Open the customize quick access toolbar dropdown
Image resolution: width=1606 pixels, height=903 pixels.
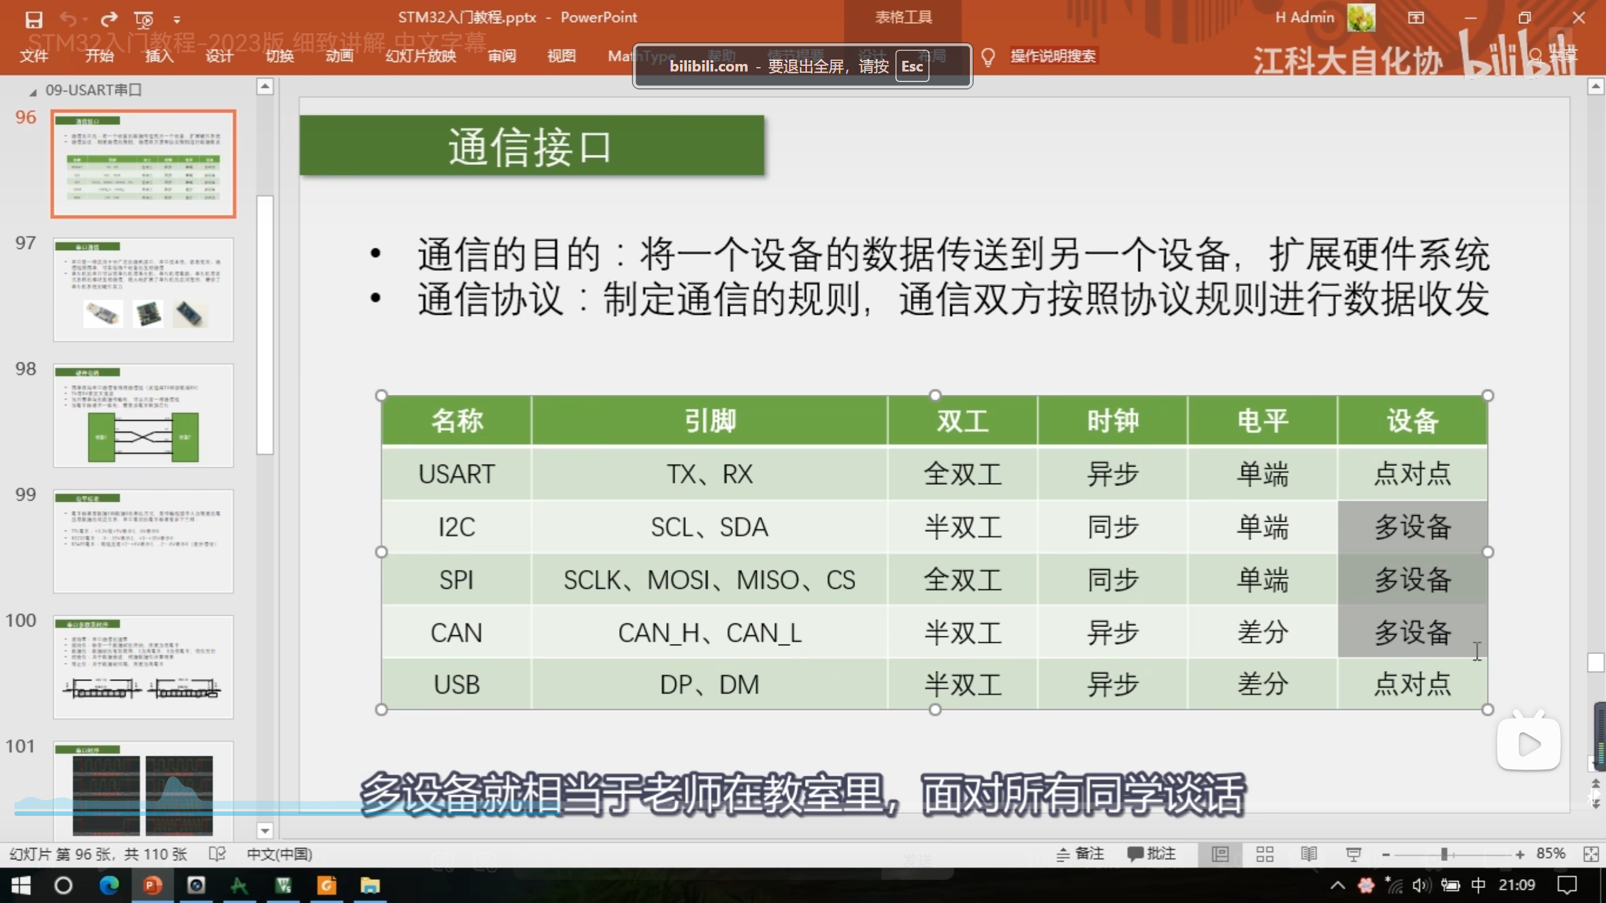tap(177, 20)
